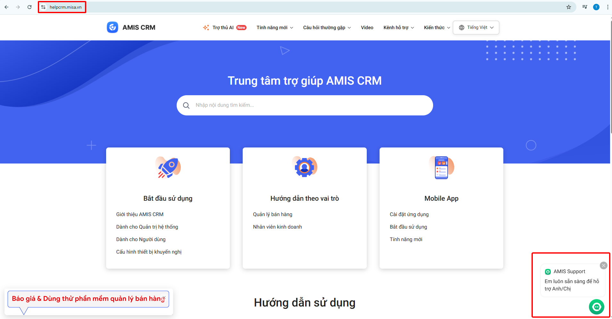Open Dành cho Quản trị hệ thống link
This screenshot has width=612, height=319.
[147, 227]
